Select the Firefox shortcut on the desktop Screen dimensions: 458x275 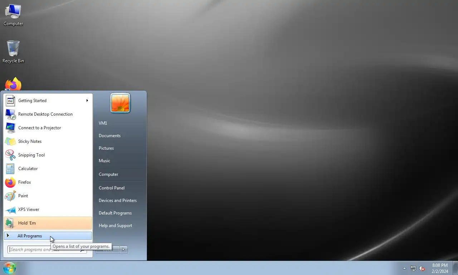[13, 84]
